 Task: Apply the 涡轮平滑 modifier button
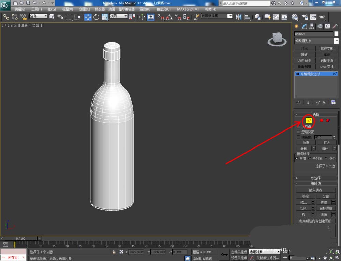pos(327,60)
